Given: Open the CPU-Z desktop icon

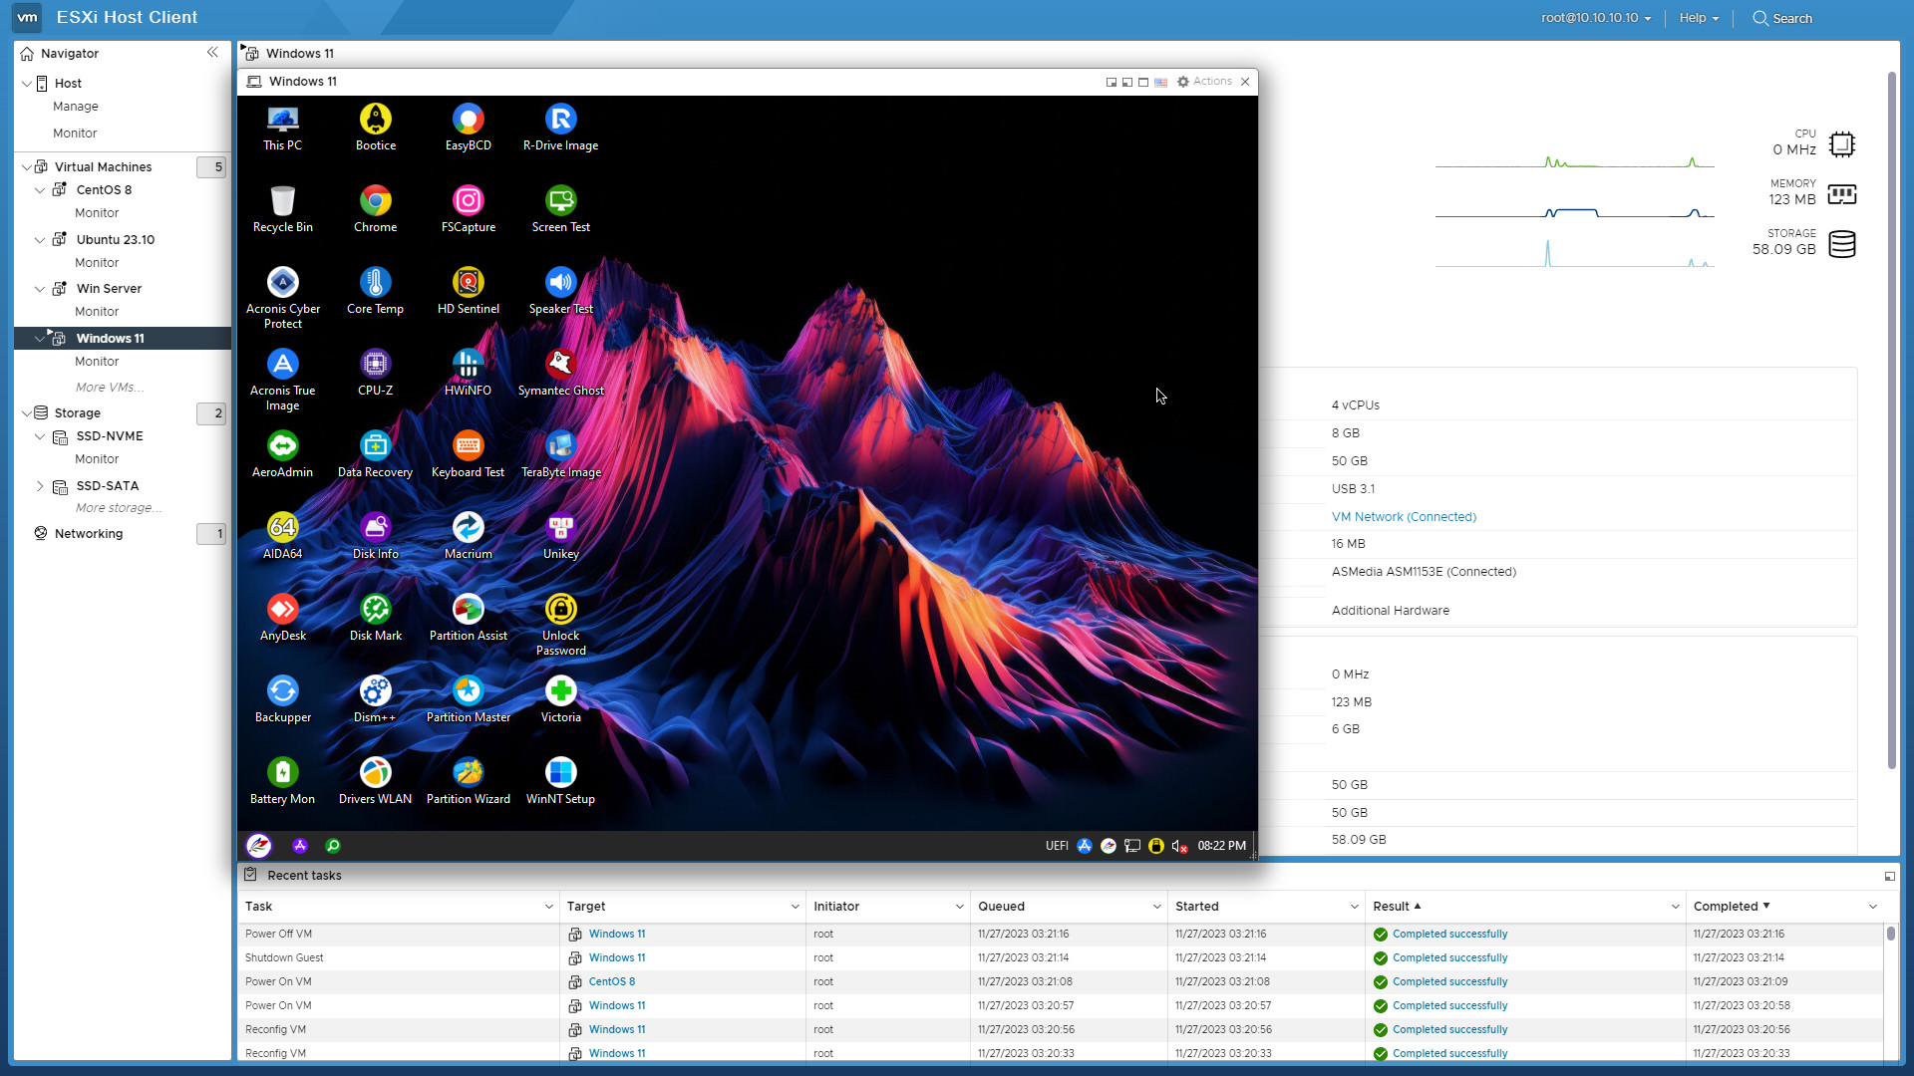Looking at the screenshot, I should [375, 366].
